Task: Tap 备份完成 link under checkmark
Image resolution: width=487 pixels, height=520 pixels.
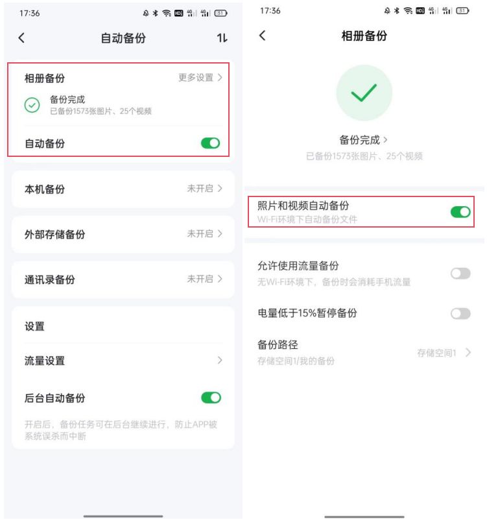Action: coord(364,140)
